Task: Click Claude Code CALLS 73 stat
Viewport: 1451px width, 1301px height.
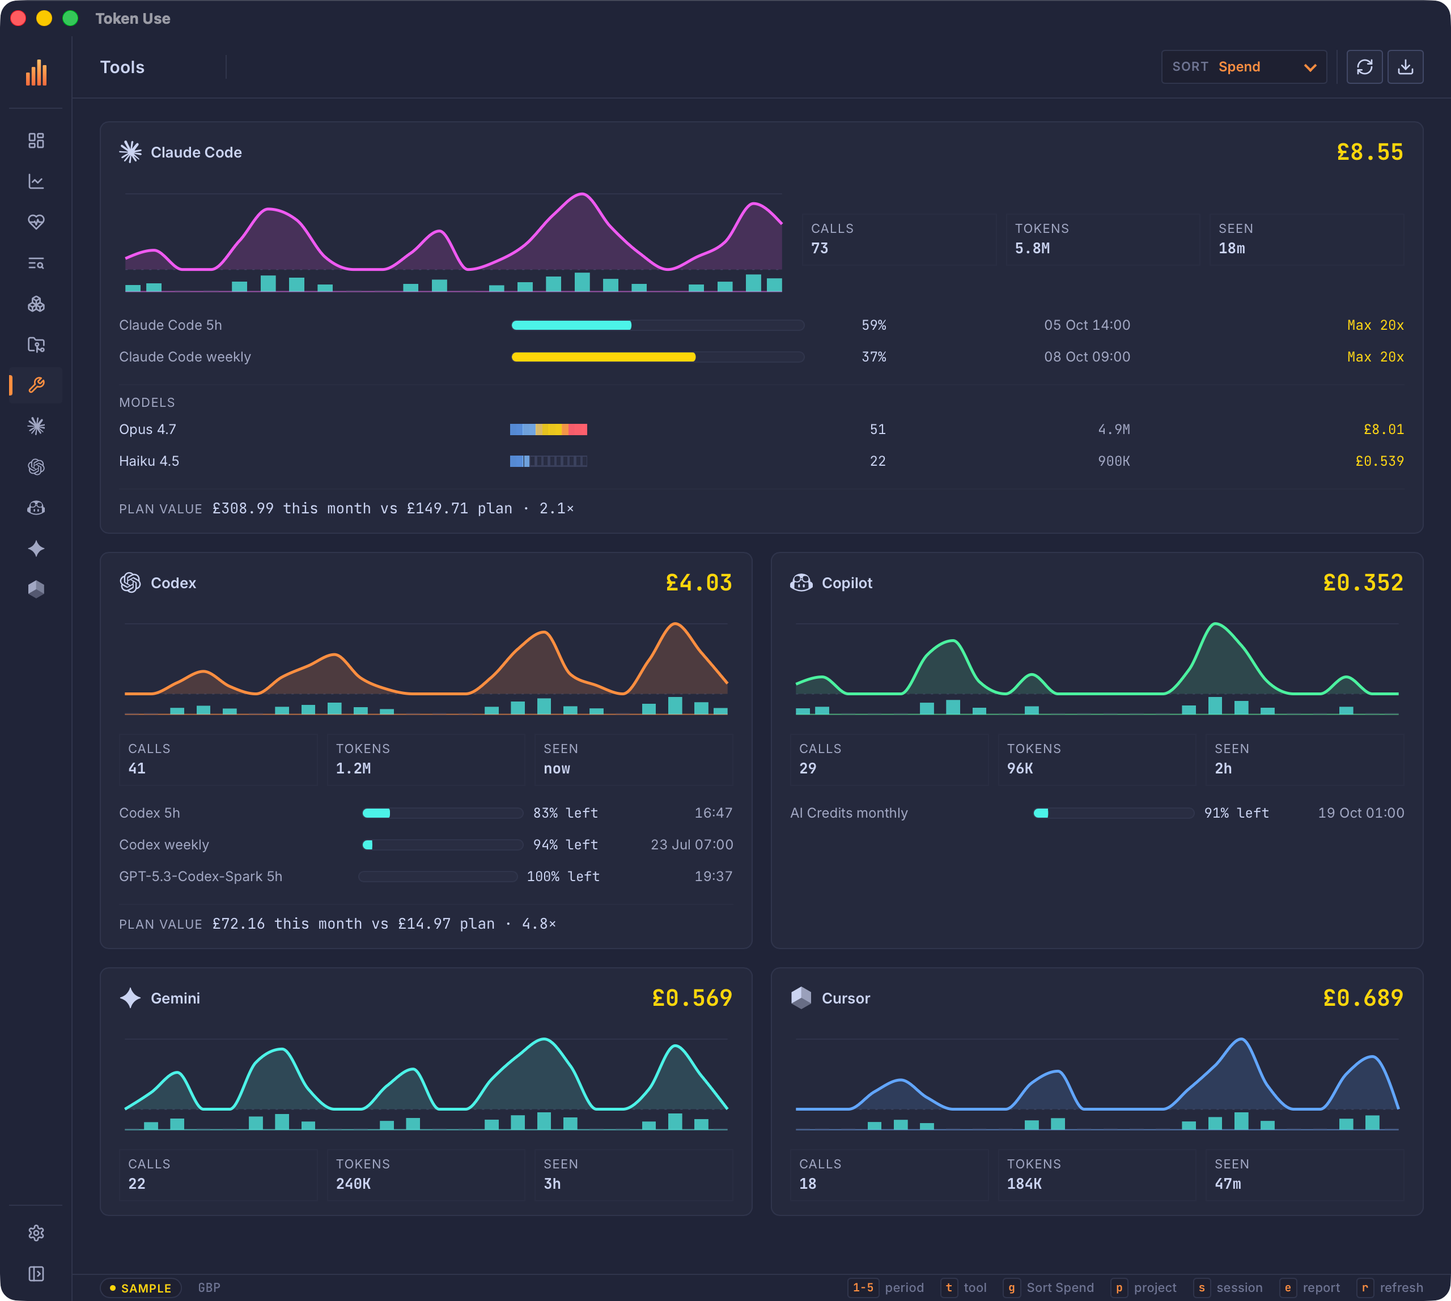Action: (x=899, y=240)
